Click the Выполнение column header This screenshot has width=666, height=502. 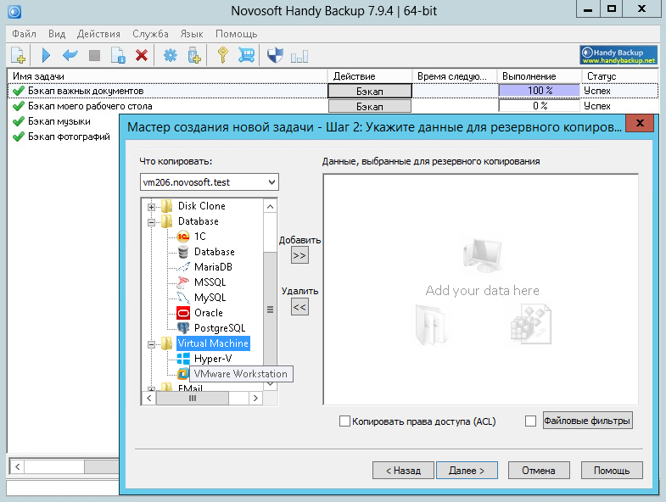pos(539,76)
